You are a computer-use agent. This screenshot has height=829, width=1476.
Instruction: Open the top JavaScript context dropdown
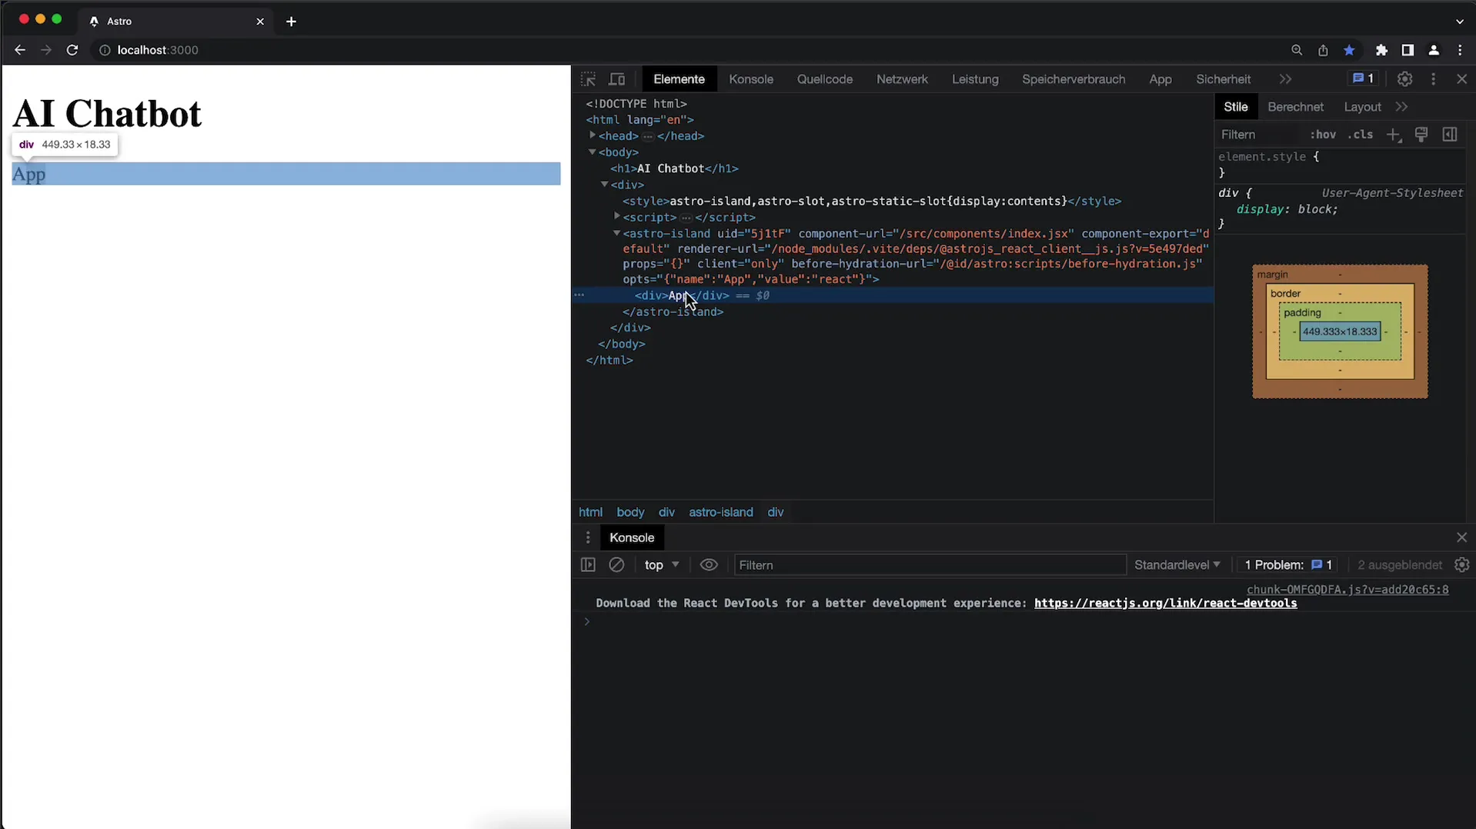pyautogui.click(x=662, y=564)
